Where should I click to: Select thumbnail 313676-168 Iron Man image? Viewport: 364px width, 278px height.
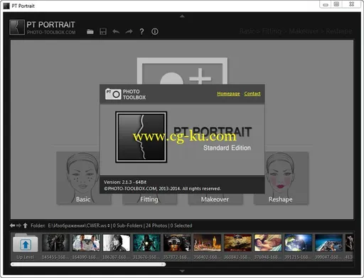click(146, 246)
